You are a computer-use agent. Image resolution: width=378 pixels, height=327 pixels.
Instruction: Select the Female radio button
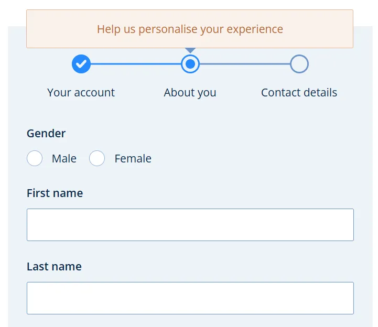97,158
